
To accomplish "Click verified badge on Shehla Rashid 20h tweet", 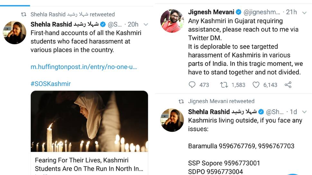I will tap(103, 24).
